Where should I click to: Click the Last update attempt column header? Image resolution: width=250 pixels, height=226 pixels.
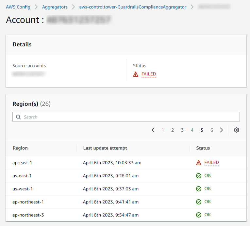coord(105,148)
